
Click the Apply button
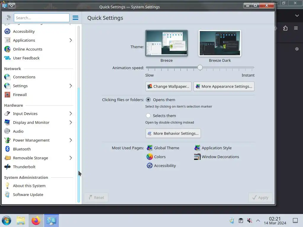click(260, 197)
